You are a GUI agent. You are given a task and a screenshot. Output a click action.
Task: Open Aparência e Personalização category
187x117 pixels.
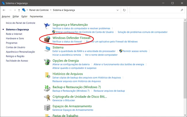[20, 52]
